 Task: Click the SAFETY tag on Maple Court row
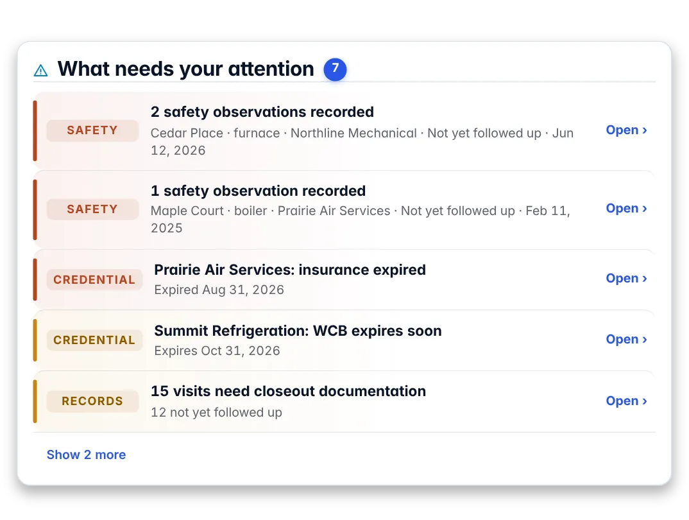click(92, 209)
